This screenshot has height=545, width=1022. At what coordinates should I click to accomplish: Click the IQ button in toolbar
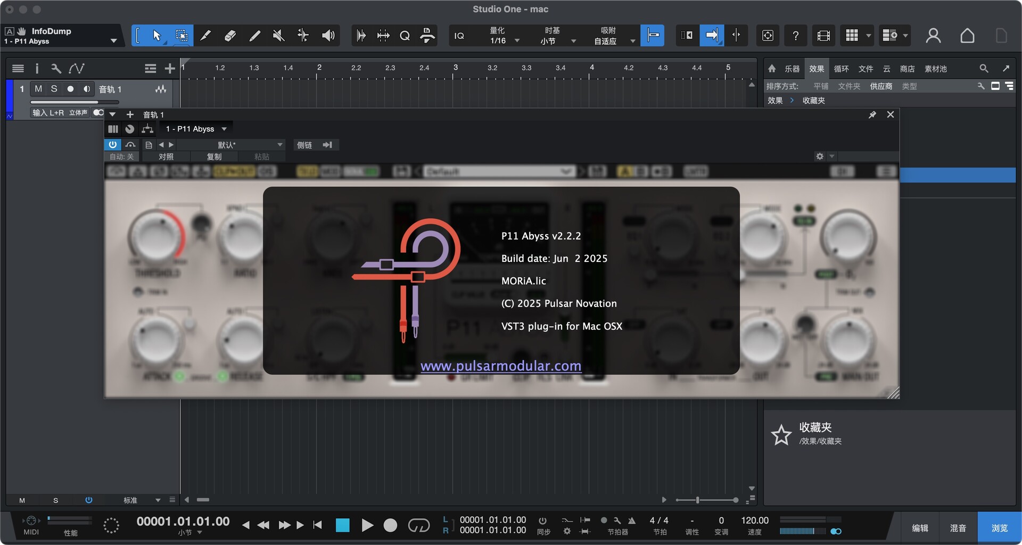[x=459, y=36]
